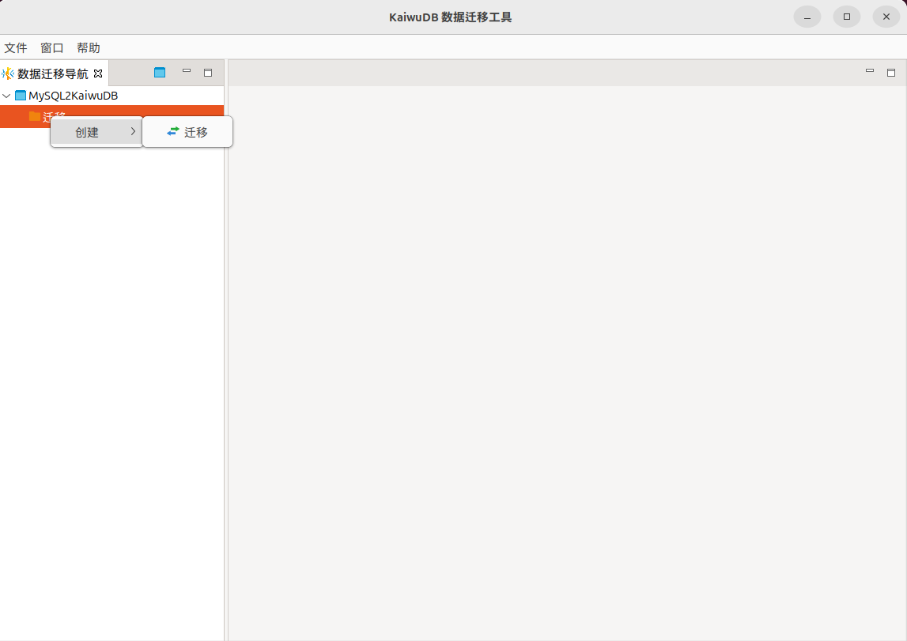The image size is (907, 641).
Task: Open the 窗口 menu
Action: click(x=52, y=47)
